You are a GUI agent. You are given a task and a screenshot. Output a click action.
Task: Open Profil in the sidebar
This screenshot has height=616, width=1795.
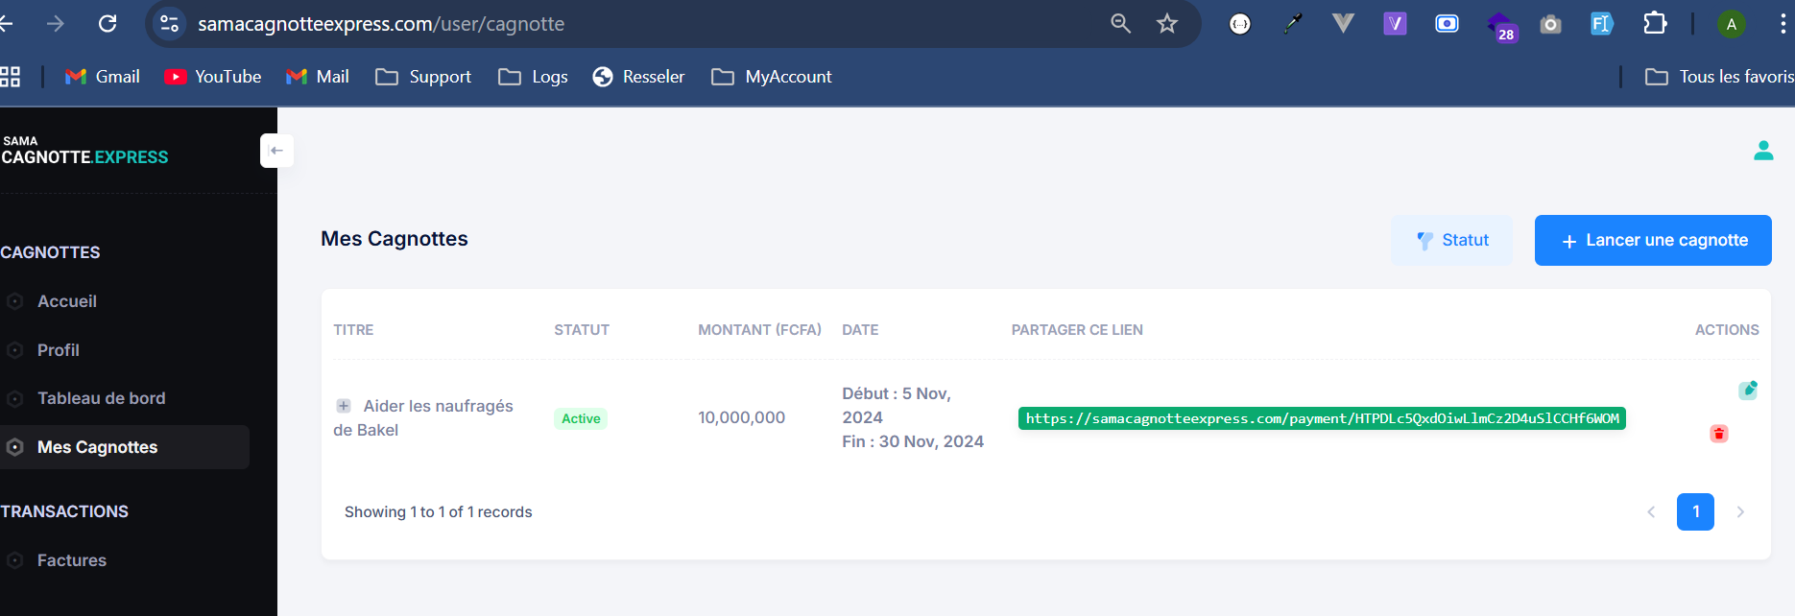[x=58, y=350]
